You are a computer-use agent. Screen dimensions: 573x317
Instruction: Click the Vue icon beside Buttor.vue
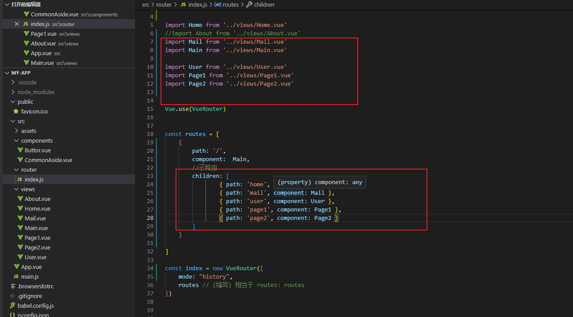pos(20,151)
